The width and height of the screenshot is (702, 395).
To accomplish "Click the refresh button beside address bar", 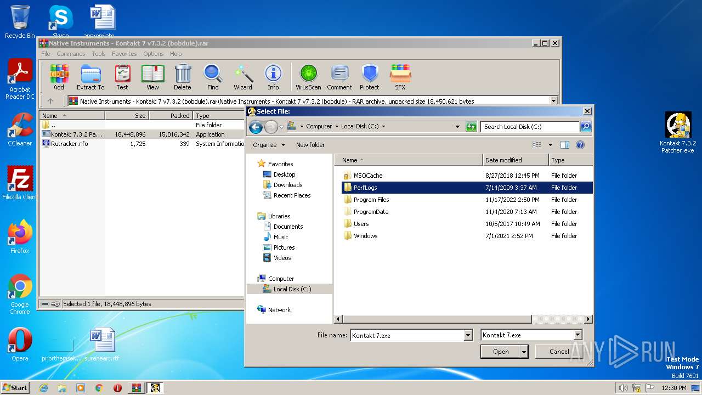I will 471,127.
